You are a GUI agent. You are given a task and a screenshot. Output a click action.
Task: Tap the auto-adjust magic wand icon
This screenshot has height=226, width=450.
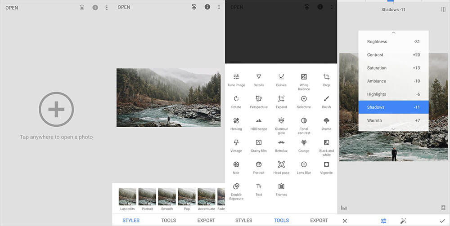pos(403,221)
